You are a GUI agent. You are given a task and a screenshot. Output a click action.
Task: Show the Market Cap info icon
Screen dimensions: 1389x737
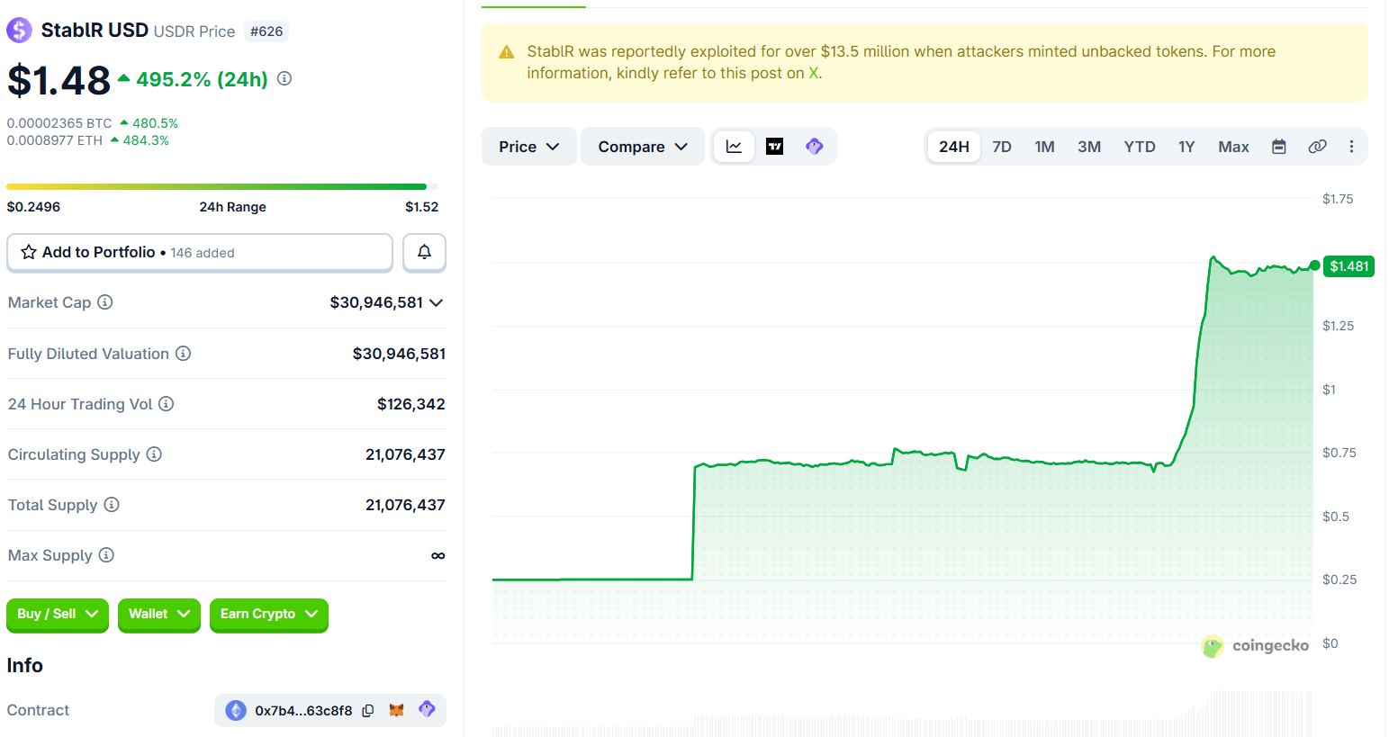coord(105,301)
